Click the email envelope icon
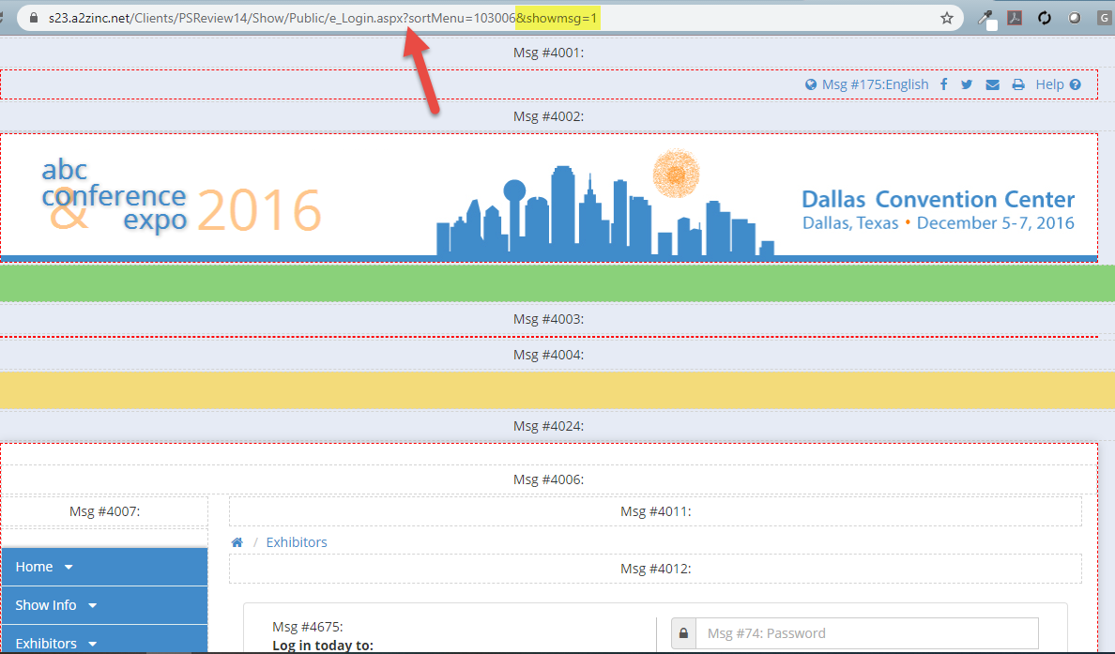 (992, 84)
